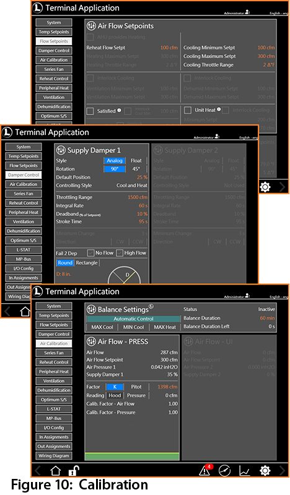Image resolution: width=290 pixels, height=495 pixels.
Task: Go to next page with right chevron
Action: 283,471
